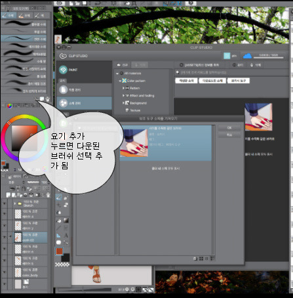Select the active brush tool icon in toolbox
This screenshot has height=298, width=293.
tap(58, 198)
